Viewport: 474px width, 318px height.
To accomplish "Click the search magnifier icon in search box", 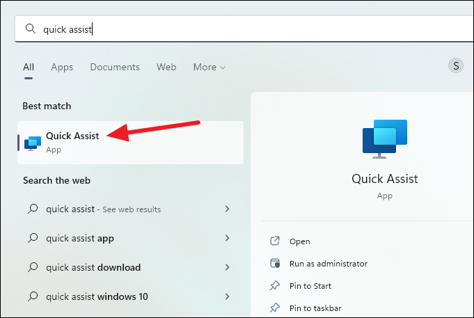I will (x=30, y=29).
